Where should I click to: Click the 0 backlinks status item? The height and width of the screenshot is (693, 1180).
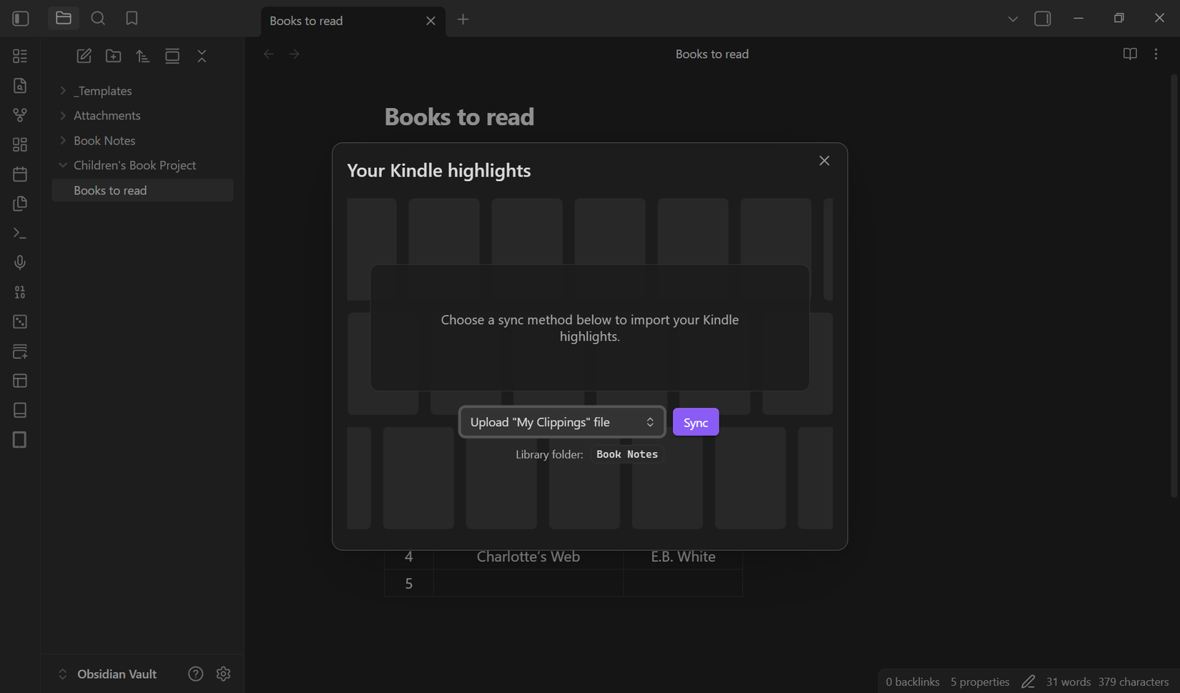pos(913,682)
